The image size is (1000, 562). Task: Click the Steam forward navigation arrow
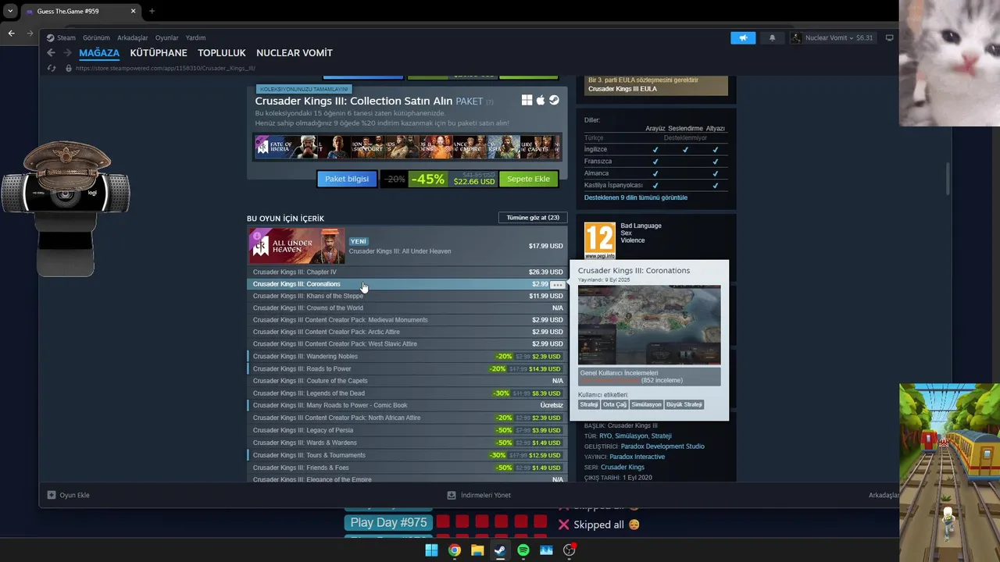[68, 53]
